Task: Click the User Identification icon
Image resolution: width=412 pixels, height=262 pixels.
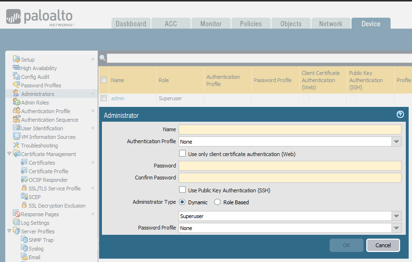Action: click(x=17, y=128)
